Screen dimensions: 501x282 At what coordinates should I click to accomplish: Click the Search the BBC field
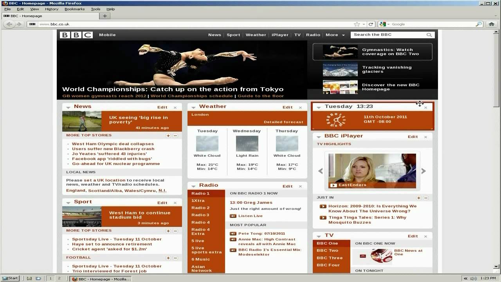389,35
